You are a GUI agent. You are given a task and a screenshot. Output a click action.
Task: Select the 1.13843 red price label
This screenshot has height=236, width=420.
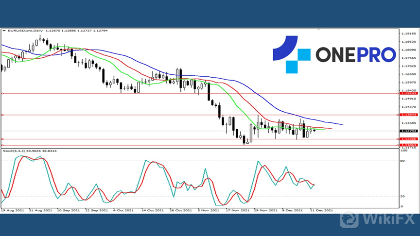coord(407,115)
